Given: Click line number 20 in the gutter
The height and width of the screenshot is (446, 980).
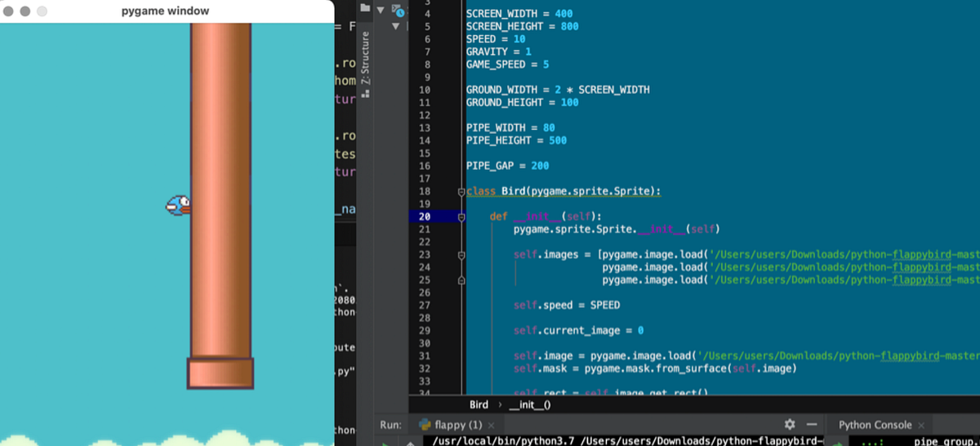Looking at the screenshot, I should pos(424,216).
